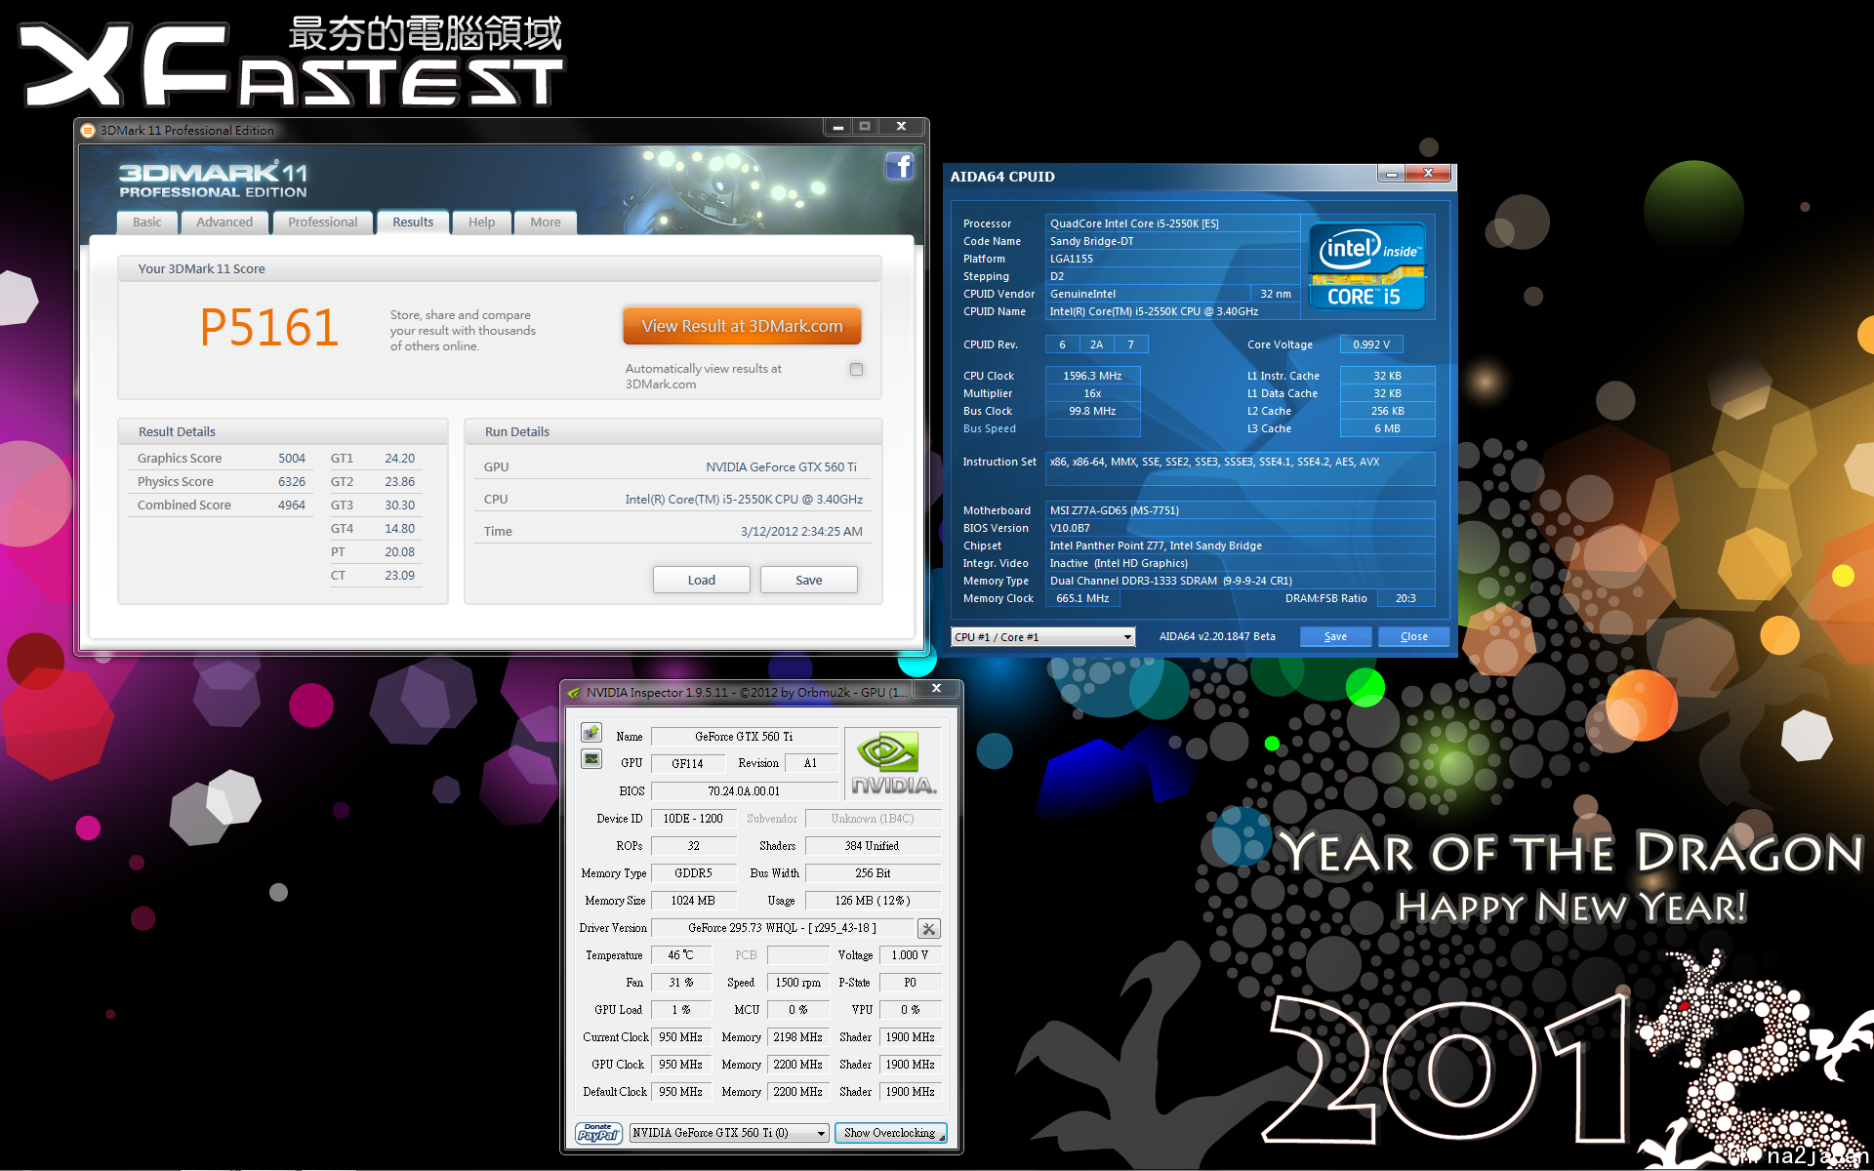This screenshot has width=1874, height=1171.
Task: Click the Save button in Run Details
Action: [809, 580]
